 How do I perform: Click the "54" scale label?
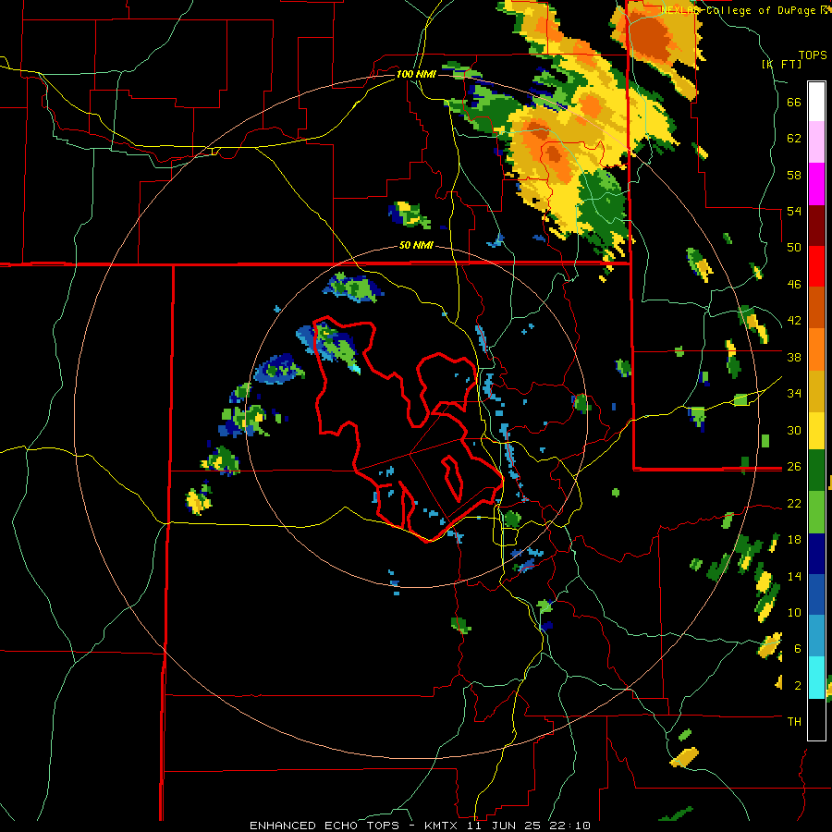click(794, 211)
